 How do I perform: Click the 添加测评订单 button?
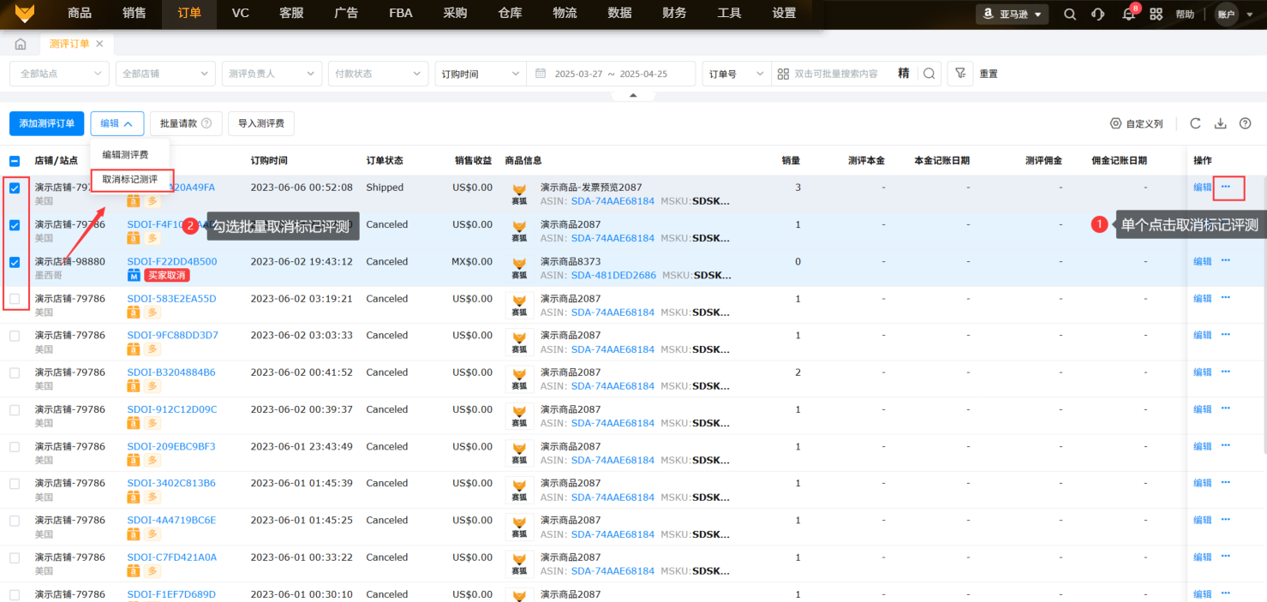[47, 123]
